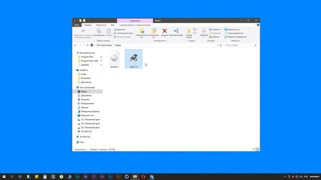Click Снять выделение

[234, 33]
